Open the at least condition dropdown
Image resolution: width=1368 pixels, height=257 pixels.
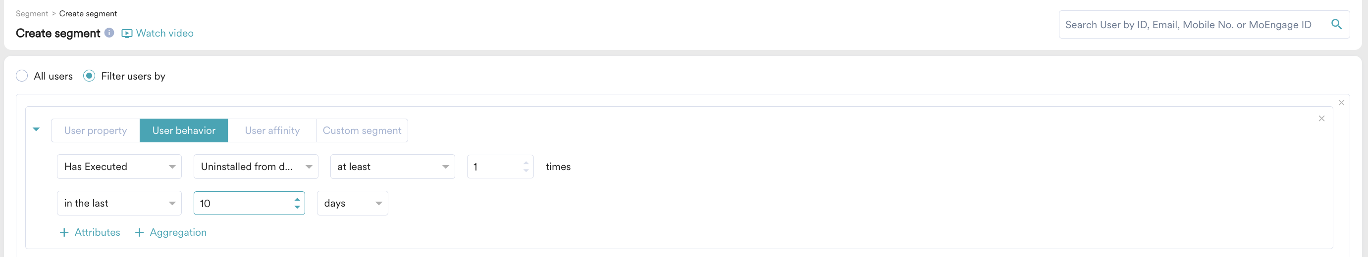(392, 167)
